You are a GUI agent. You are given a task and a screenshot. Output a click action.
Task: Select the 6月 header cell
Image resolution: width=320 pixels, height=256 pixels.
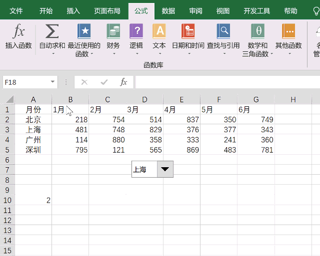click(256, 110)
